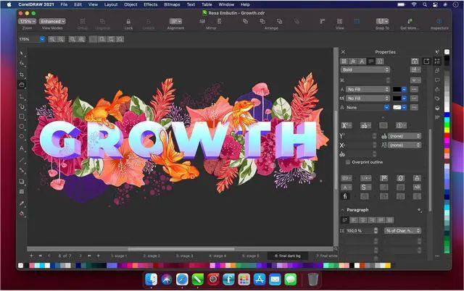Click Mirror vertically icon in toolbar
The height and width of the screenshot is (291, 464).
[219, 21]
